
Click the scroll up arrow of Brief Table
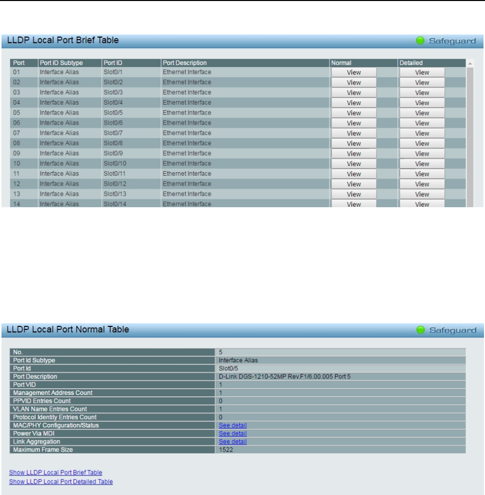click(x=470, y=64)
